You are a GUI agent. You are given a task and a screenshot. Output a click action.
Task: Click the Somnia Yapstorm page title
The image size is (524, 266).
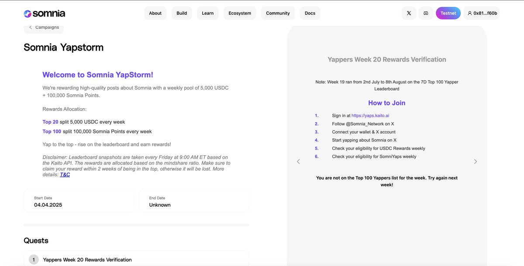64,48
